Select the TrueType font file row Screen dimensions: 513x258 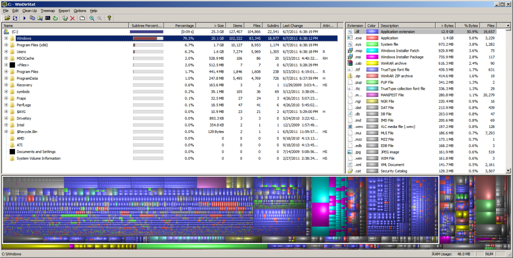click(422, 70)
